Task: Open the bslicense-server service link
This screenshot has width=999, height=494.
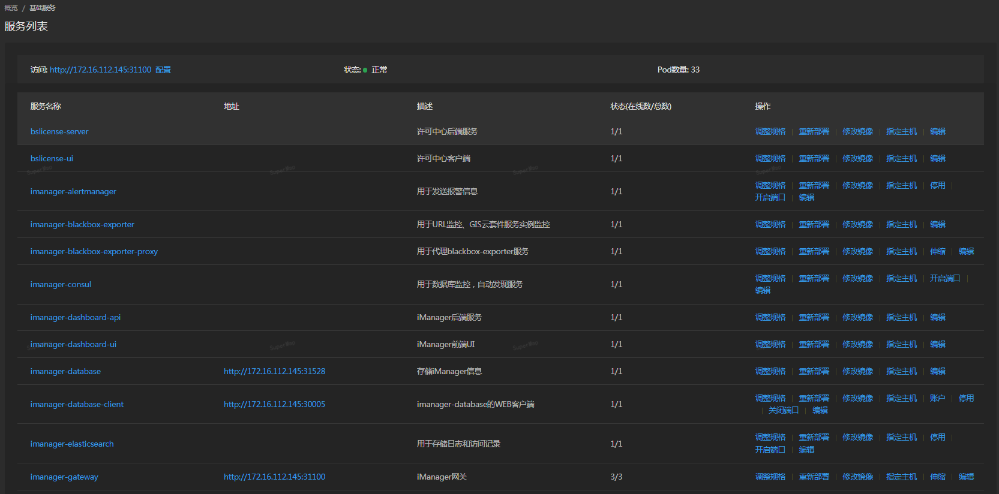Action: coord(59,131)
